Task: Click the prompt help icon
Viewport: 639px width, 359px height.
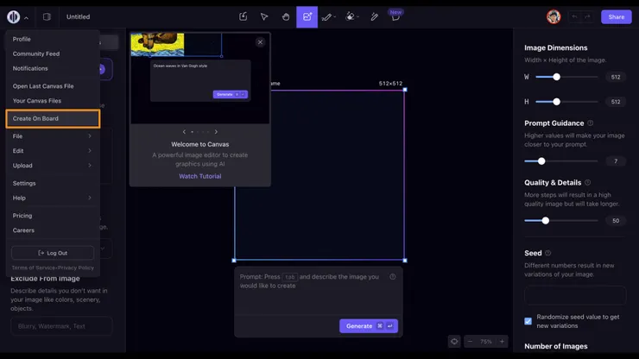Action: [392, 277]
